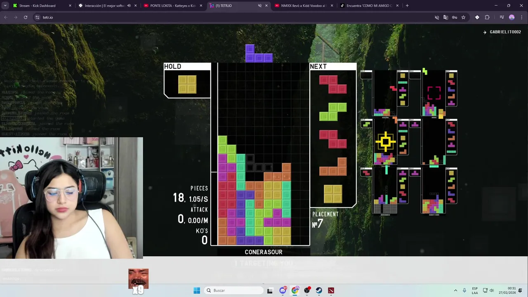The width and height of the screenshot is (528, 297).
Task: Open the Chrome three-dot menu
Action: (x=521, y=17)
